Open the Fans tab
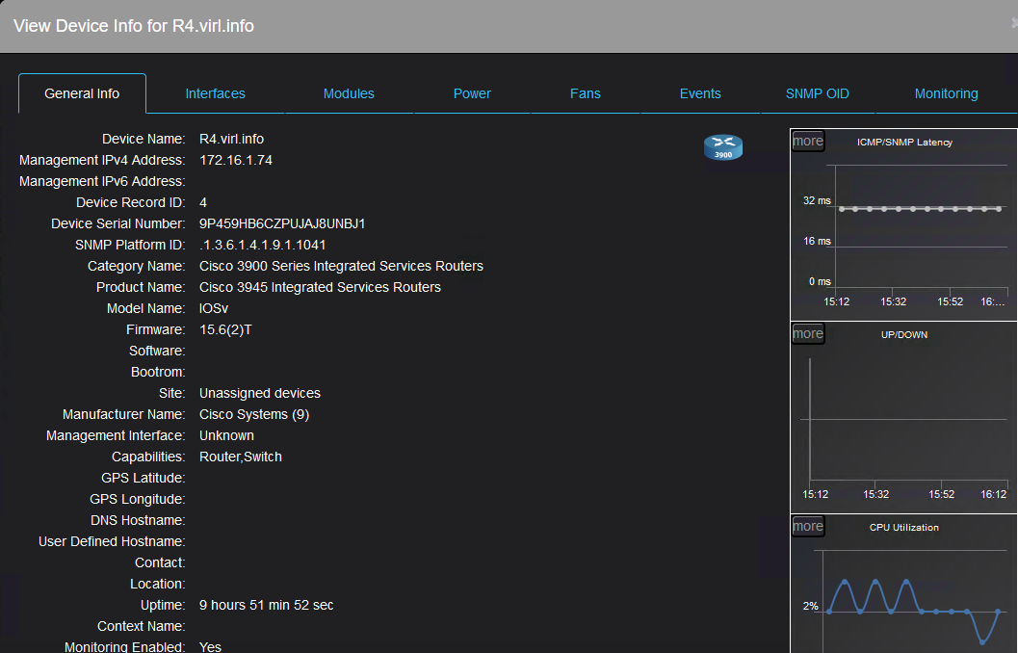 click(585, 93)
